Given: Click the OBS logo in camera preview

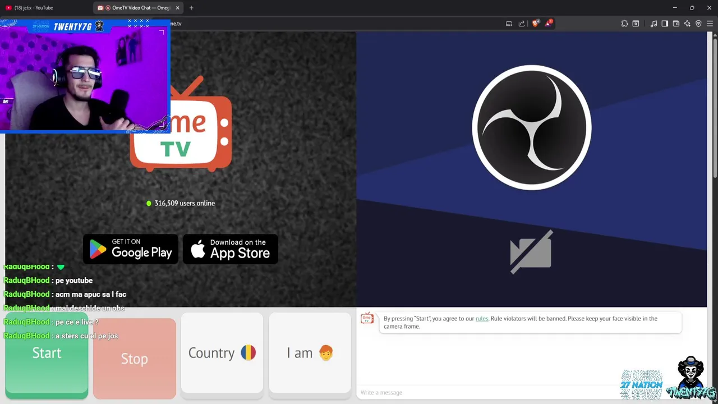Looking at the screenshot, I should (532, 127).
